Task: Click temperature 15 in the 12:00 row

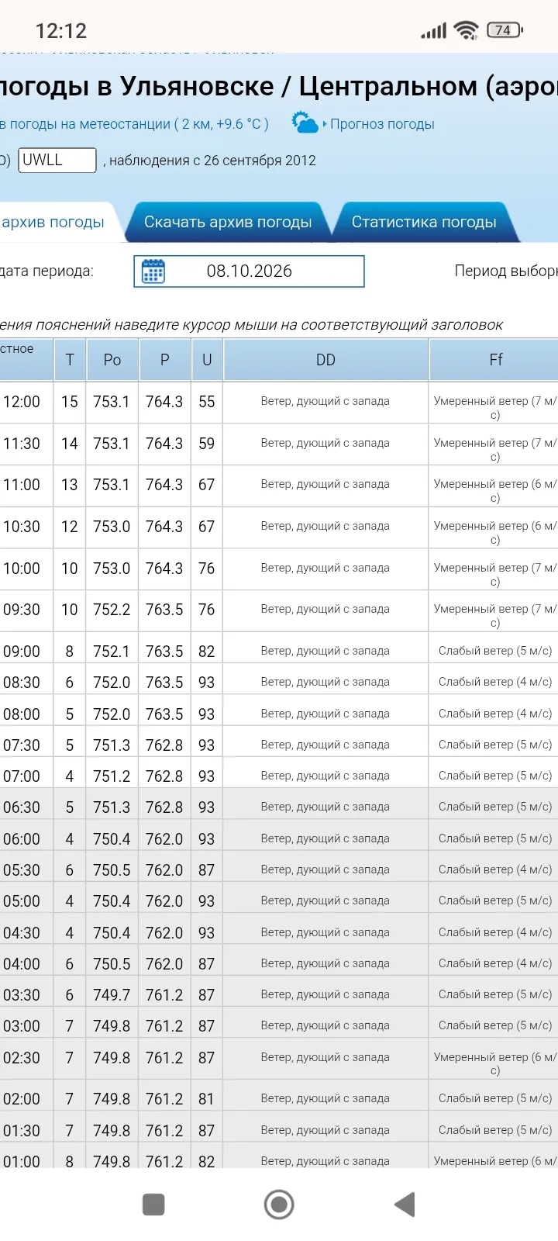Action: point(70,402)
